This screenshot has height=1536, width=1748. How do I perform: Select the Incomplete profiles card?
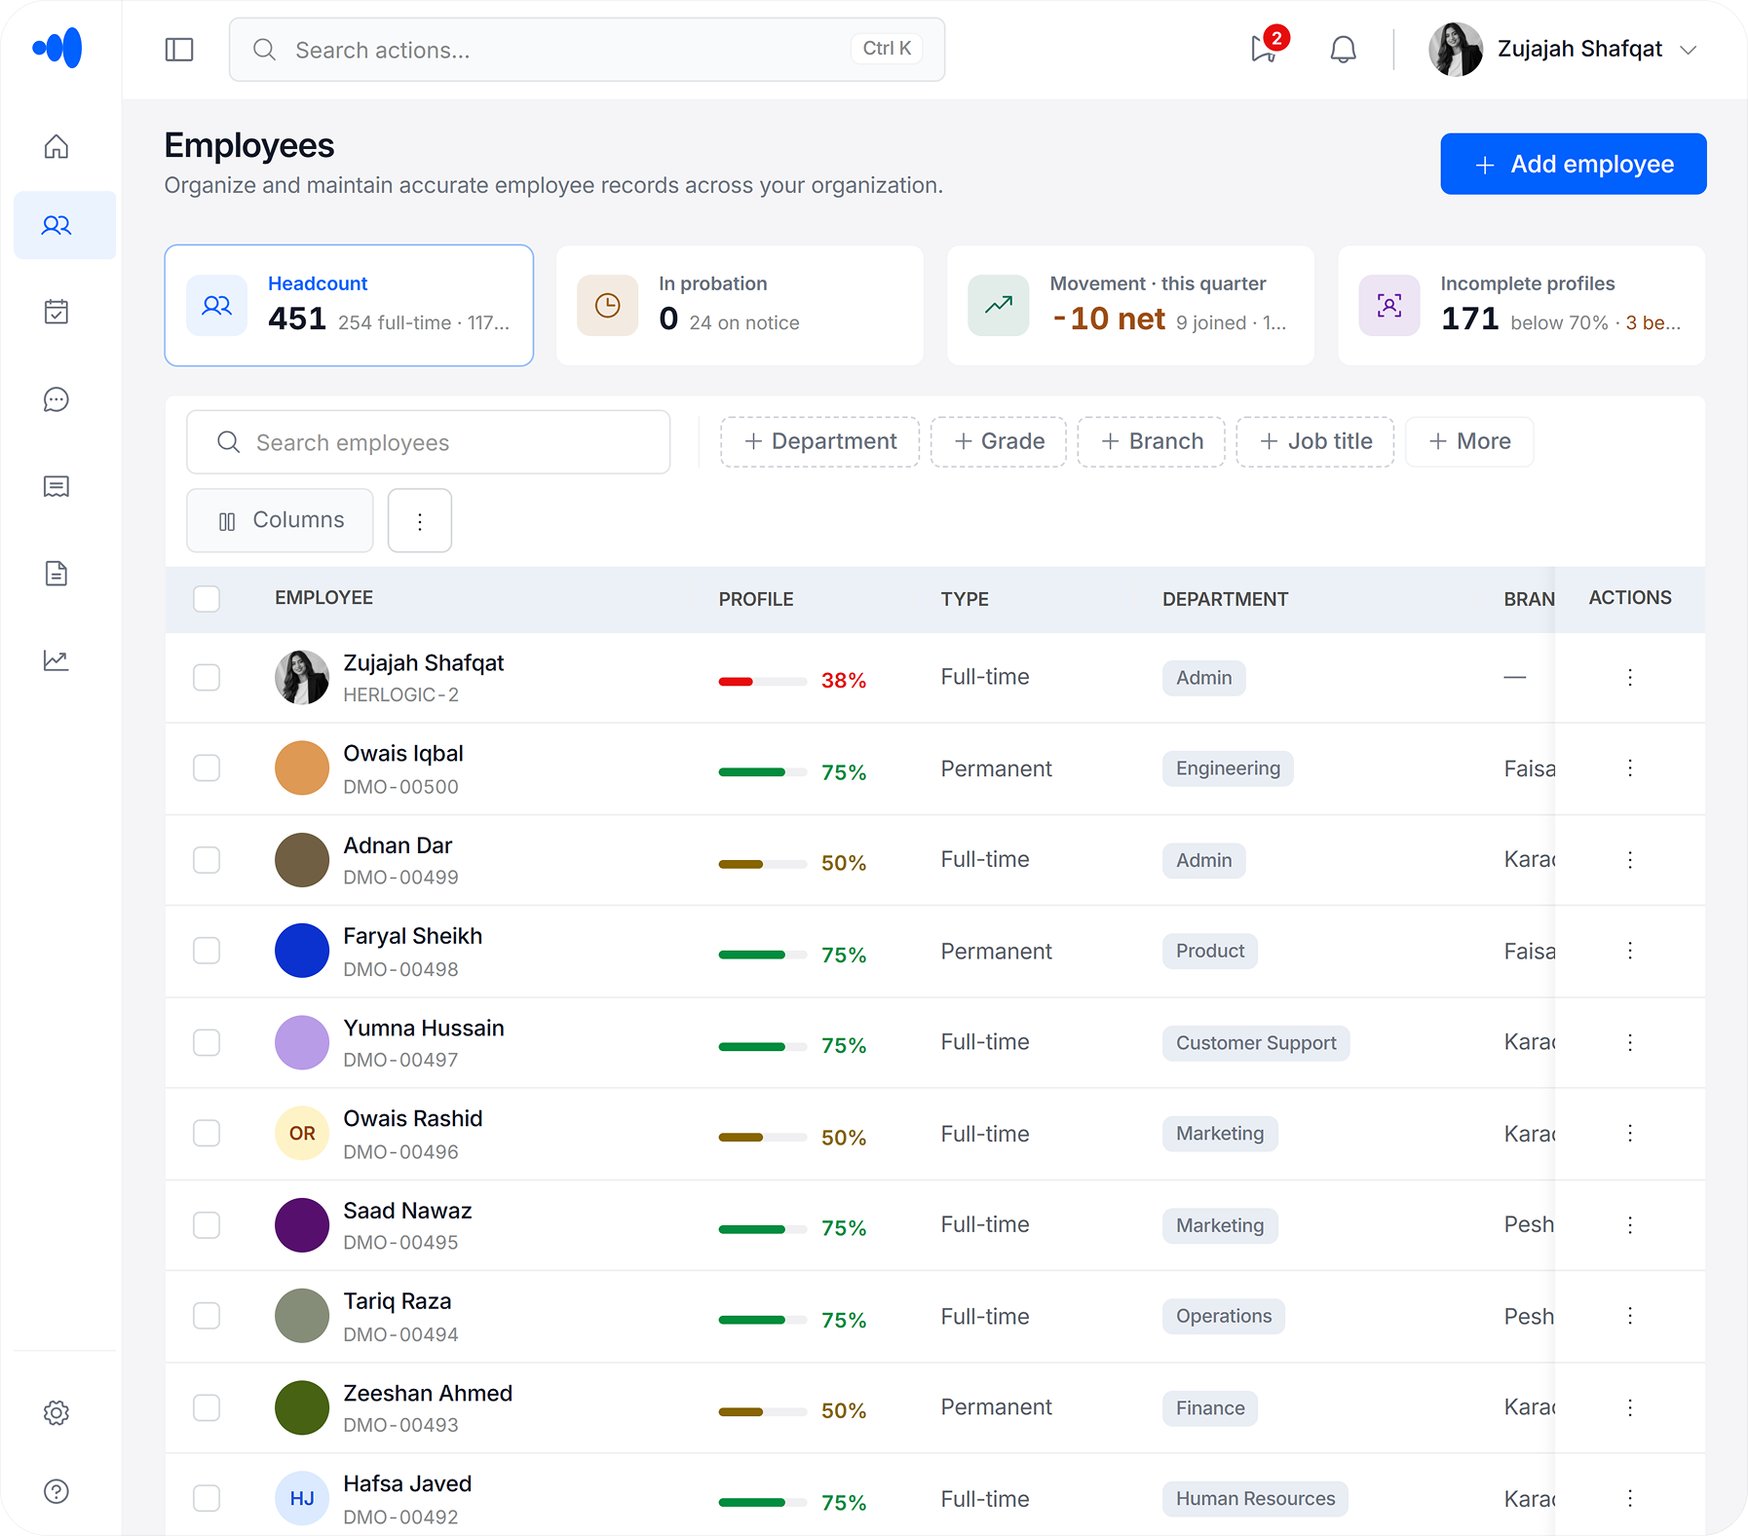click(1522, 306)
